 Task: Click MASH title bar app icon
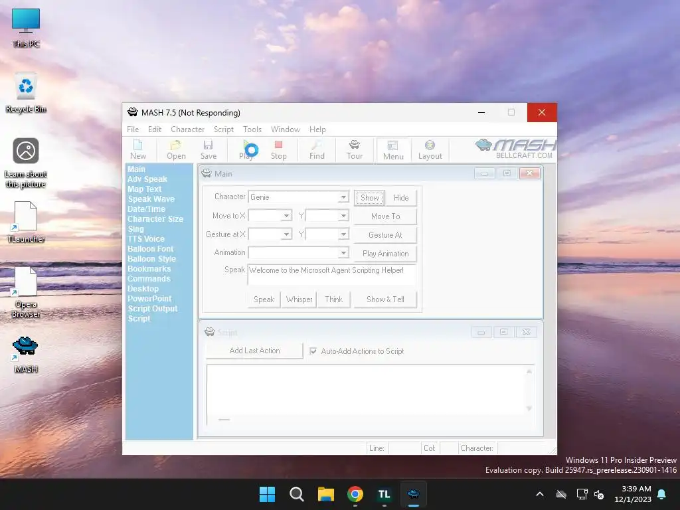[132, 112]
